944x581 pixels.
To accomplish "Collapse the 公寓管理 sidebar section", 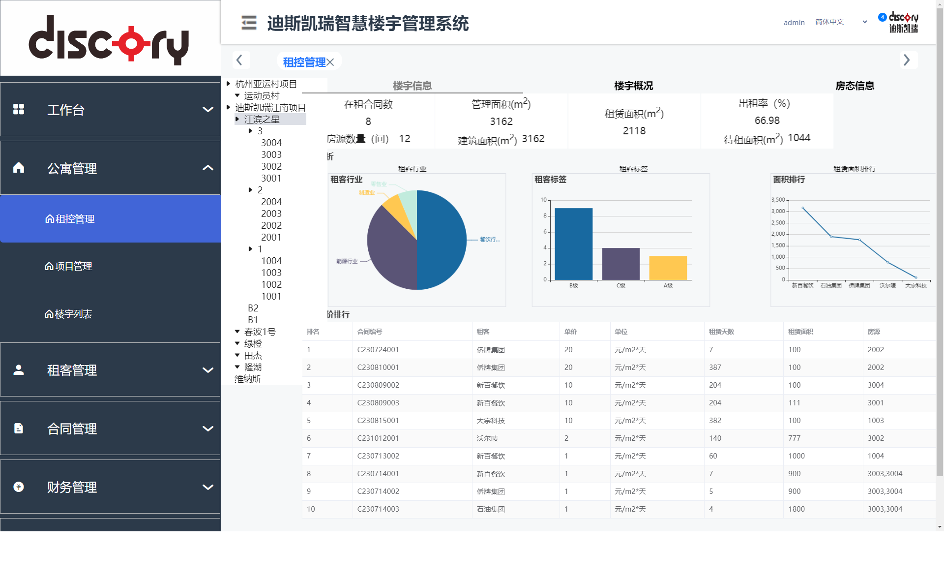I will [x=208, y=168].
